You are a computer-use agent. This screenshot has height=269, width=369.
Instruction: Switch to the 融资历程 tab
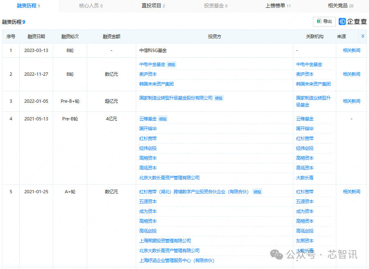[x=28, y=6]
